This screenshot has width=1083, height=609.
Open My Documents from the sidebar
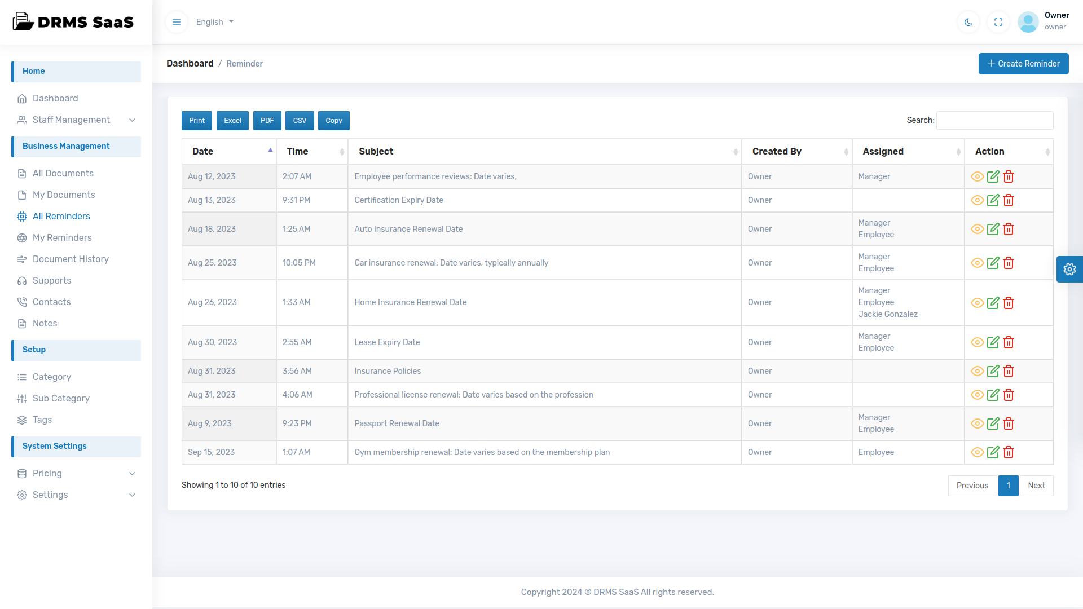[64, 195]
